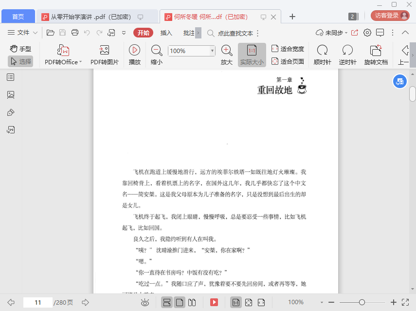The height and width of the screenshot is (311, 416).
Task: Click the page number field showing 11
Action: pyautogui.click(x=37, y=303)
